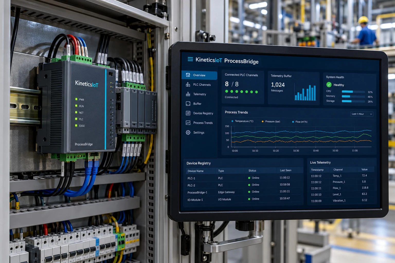Click the I/O Module type cell
Image resolution: width=395 pixels, height=263 pixels.
coord(225,199)
